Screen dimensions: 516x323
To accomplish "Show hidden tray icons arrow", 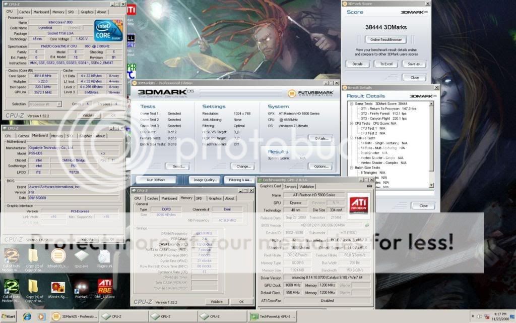I will [473, 316].
